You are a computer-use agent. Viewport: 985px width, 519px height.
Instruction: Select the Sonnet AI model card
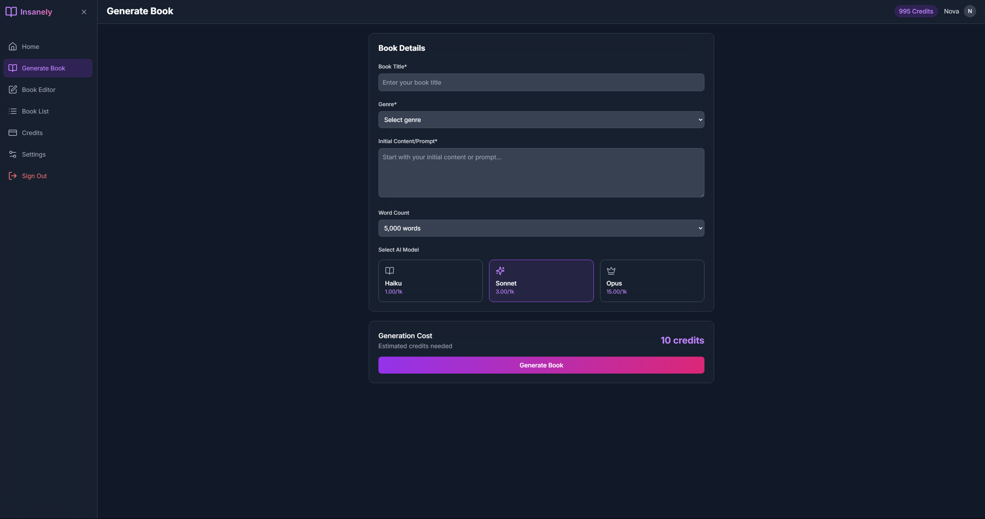(x=541, y=280)
